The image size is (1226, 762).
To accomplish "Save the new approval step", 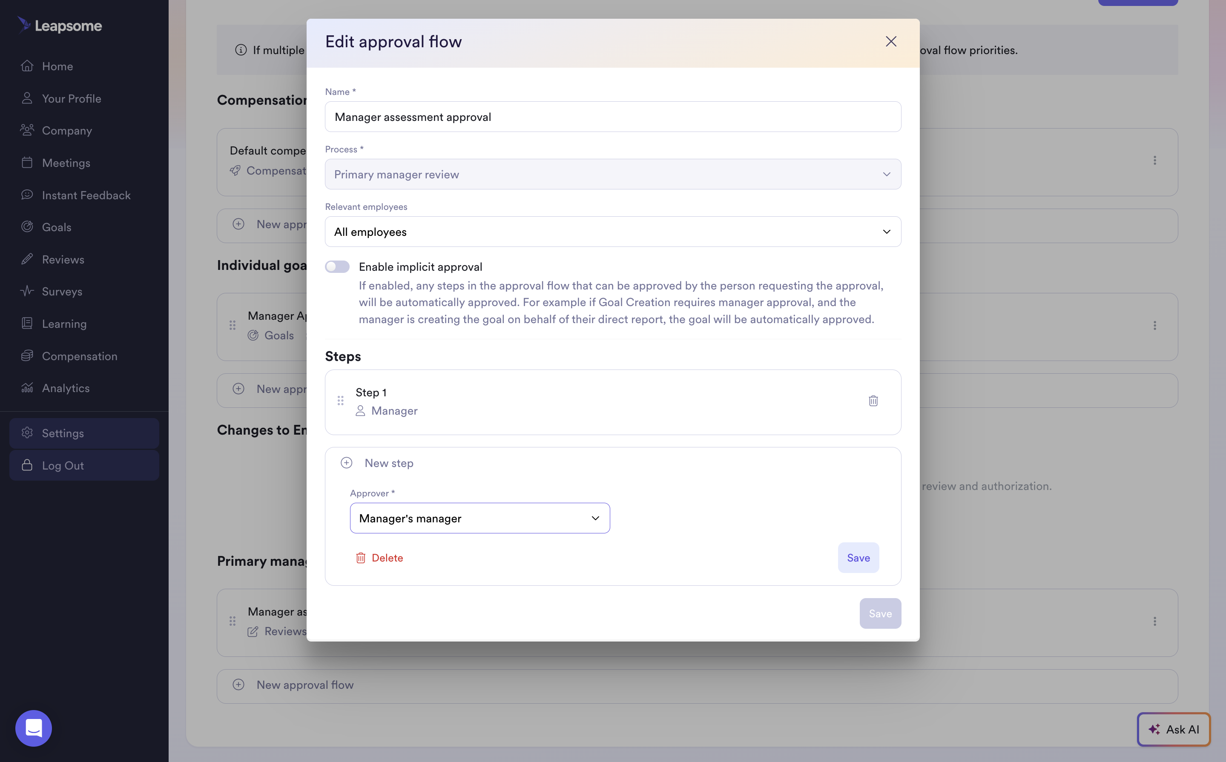I will point(858,558).
